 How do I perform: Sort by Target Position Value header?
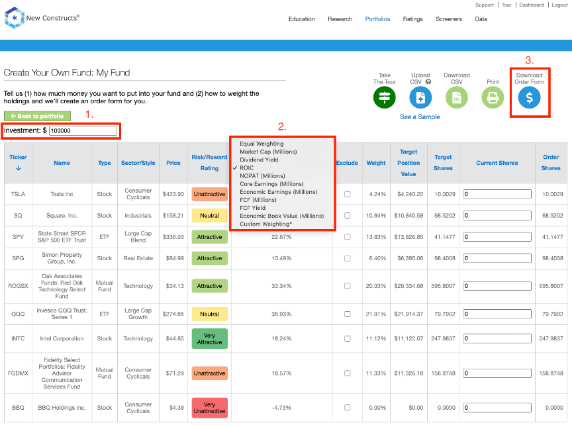point(408,163)
